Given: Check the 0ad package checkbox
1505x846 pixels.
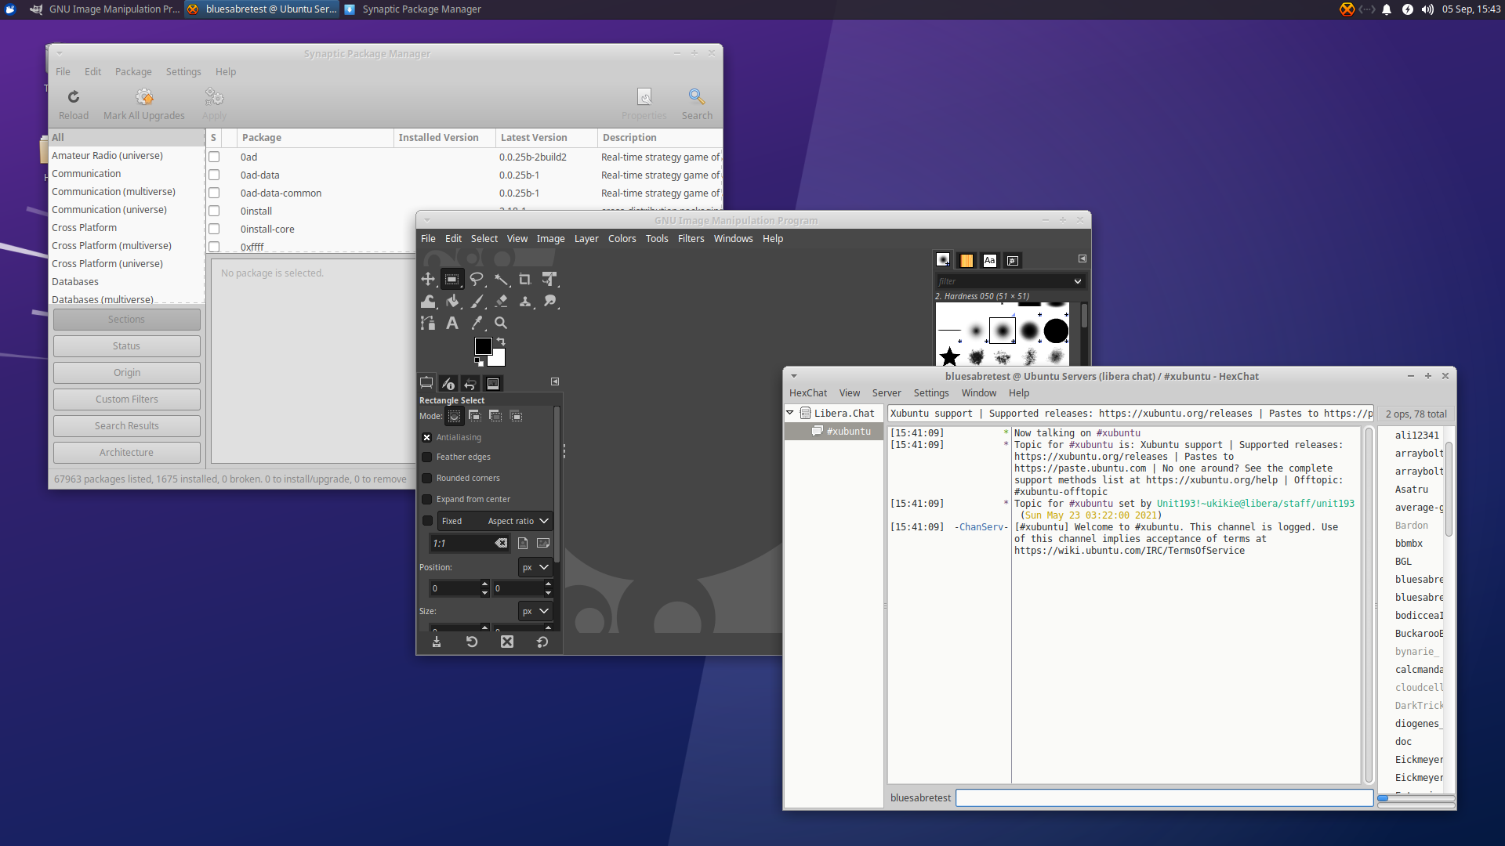Looking at the screenshot, I should point(214,157).
